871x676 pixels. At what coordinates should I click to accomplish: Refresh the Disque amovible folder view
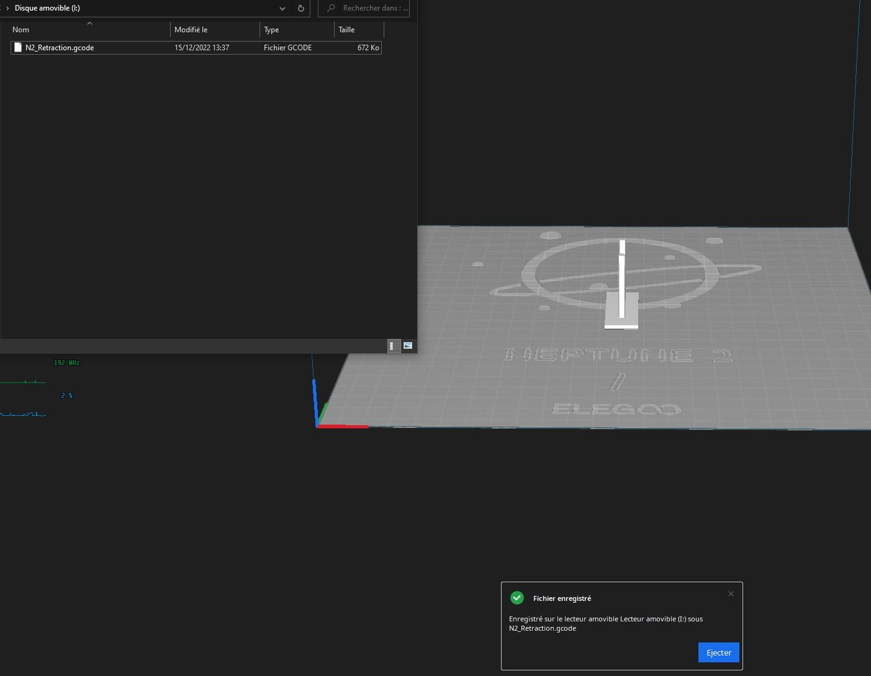[x=300, y=8]
